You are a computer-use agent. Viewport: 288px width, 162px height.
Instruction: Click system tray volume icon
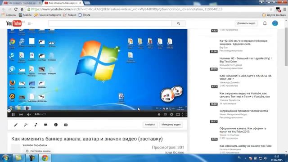point(265,158)
